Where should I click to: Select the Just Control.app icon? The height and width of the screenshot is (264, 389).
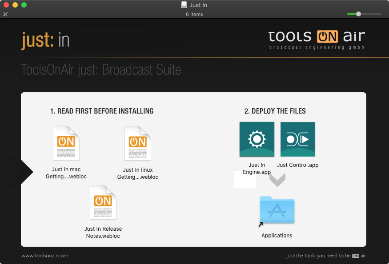(298, 139)
